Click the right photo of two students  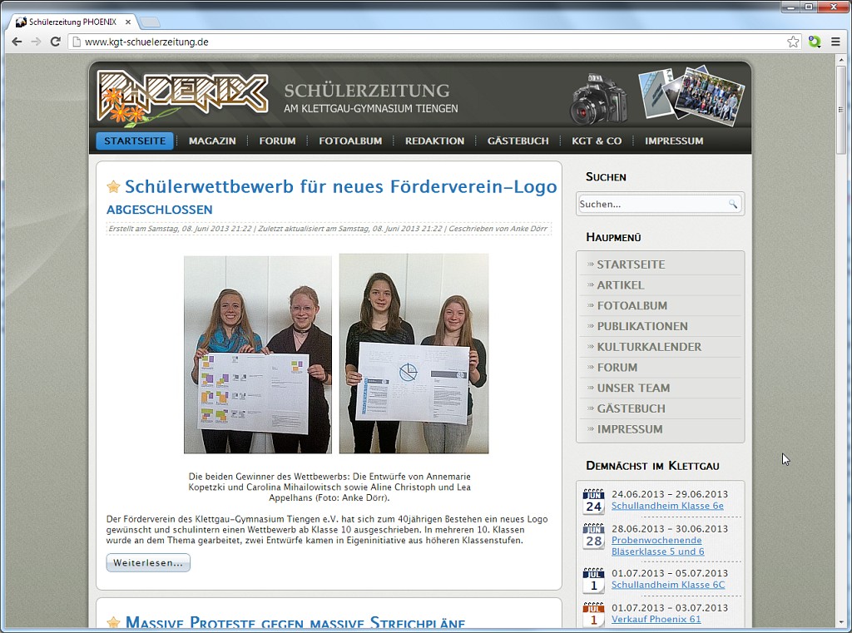[414, 354]
